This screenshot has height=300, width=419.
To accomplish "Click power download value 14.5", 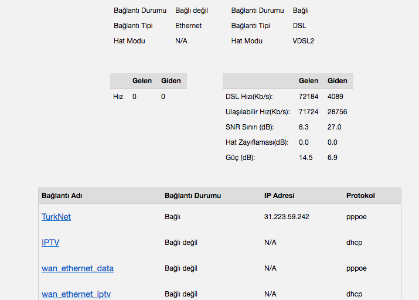I will [305, 158].
